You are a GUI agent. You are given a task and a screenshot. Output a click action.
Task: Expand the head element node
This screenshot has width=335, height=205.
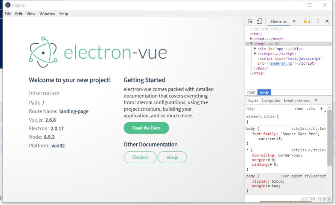pos(251,39)
